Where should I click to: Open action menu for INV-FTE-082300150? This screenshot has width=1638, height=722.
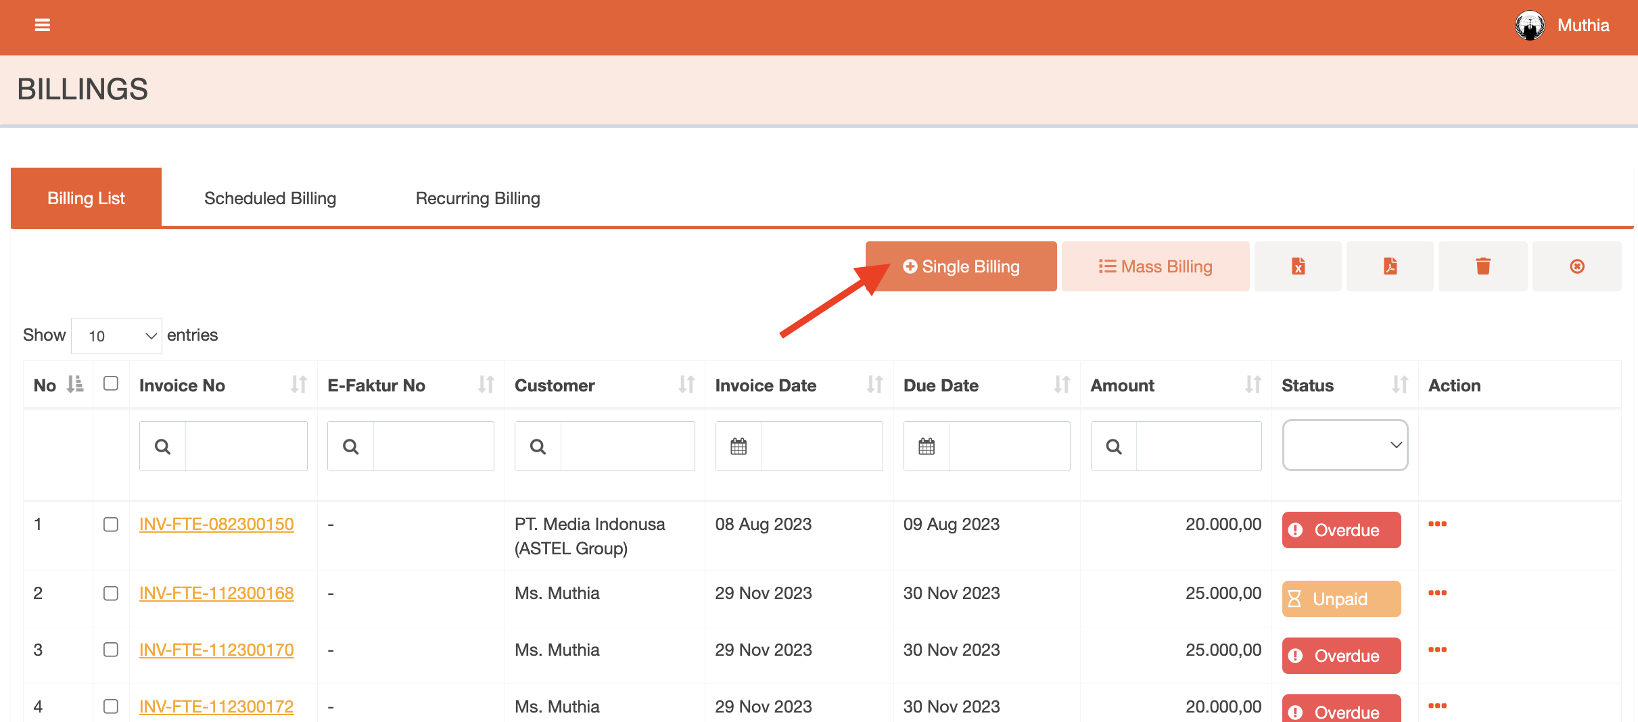pos(1437,524)
